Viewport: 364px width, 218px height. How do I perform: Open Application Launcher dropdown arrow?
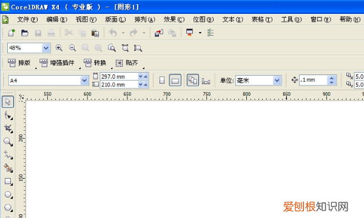tap(200, 33)
